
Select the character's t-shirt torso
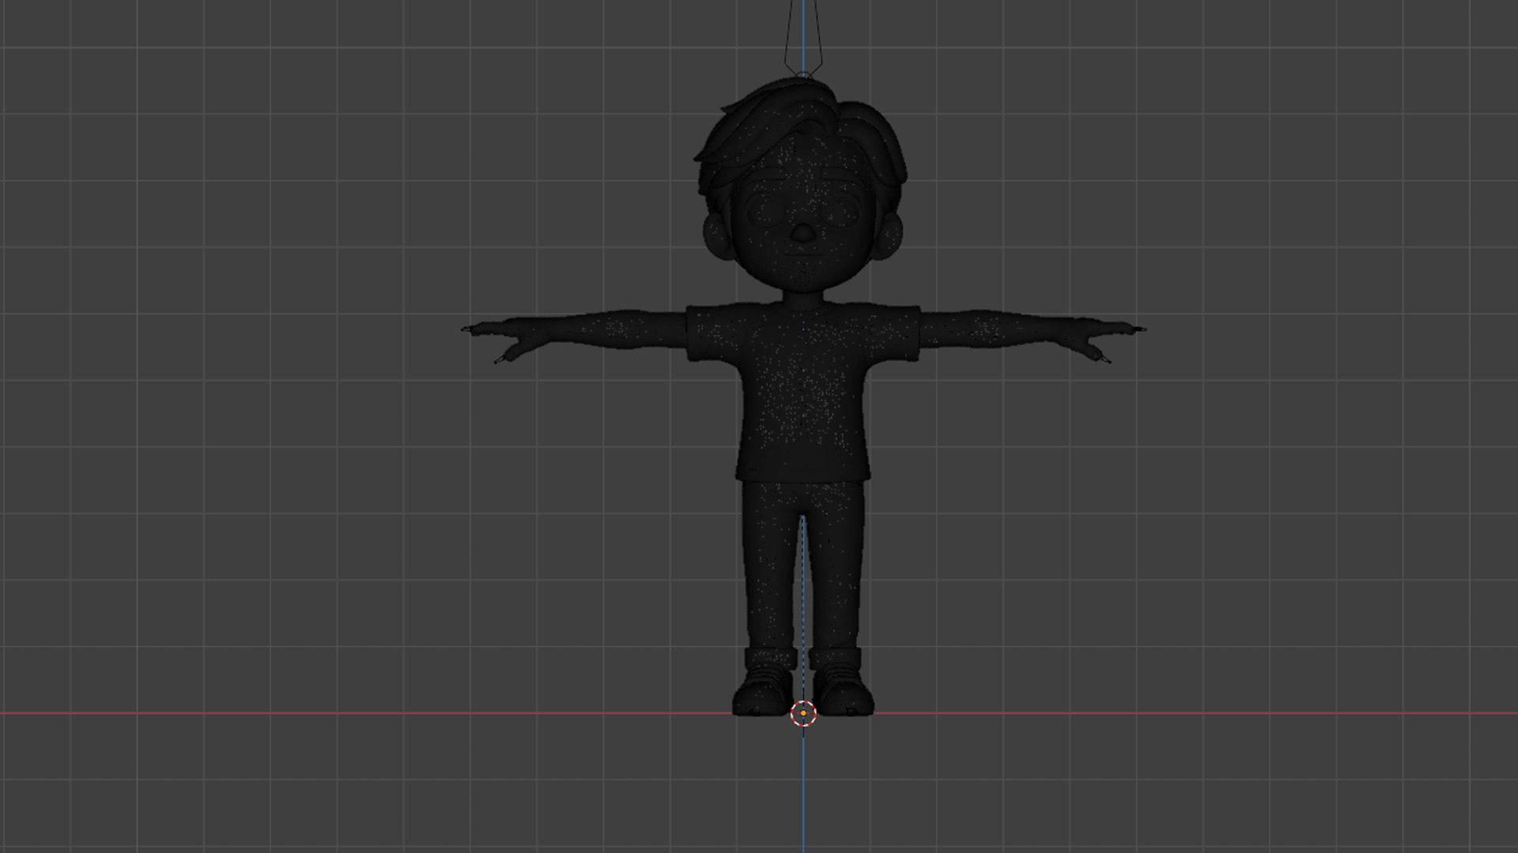[802, 392]
